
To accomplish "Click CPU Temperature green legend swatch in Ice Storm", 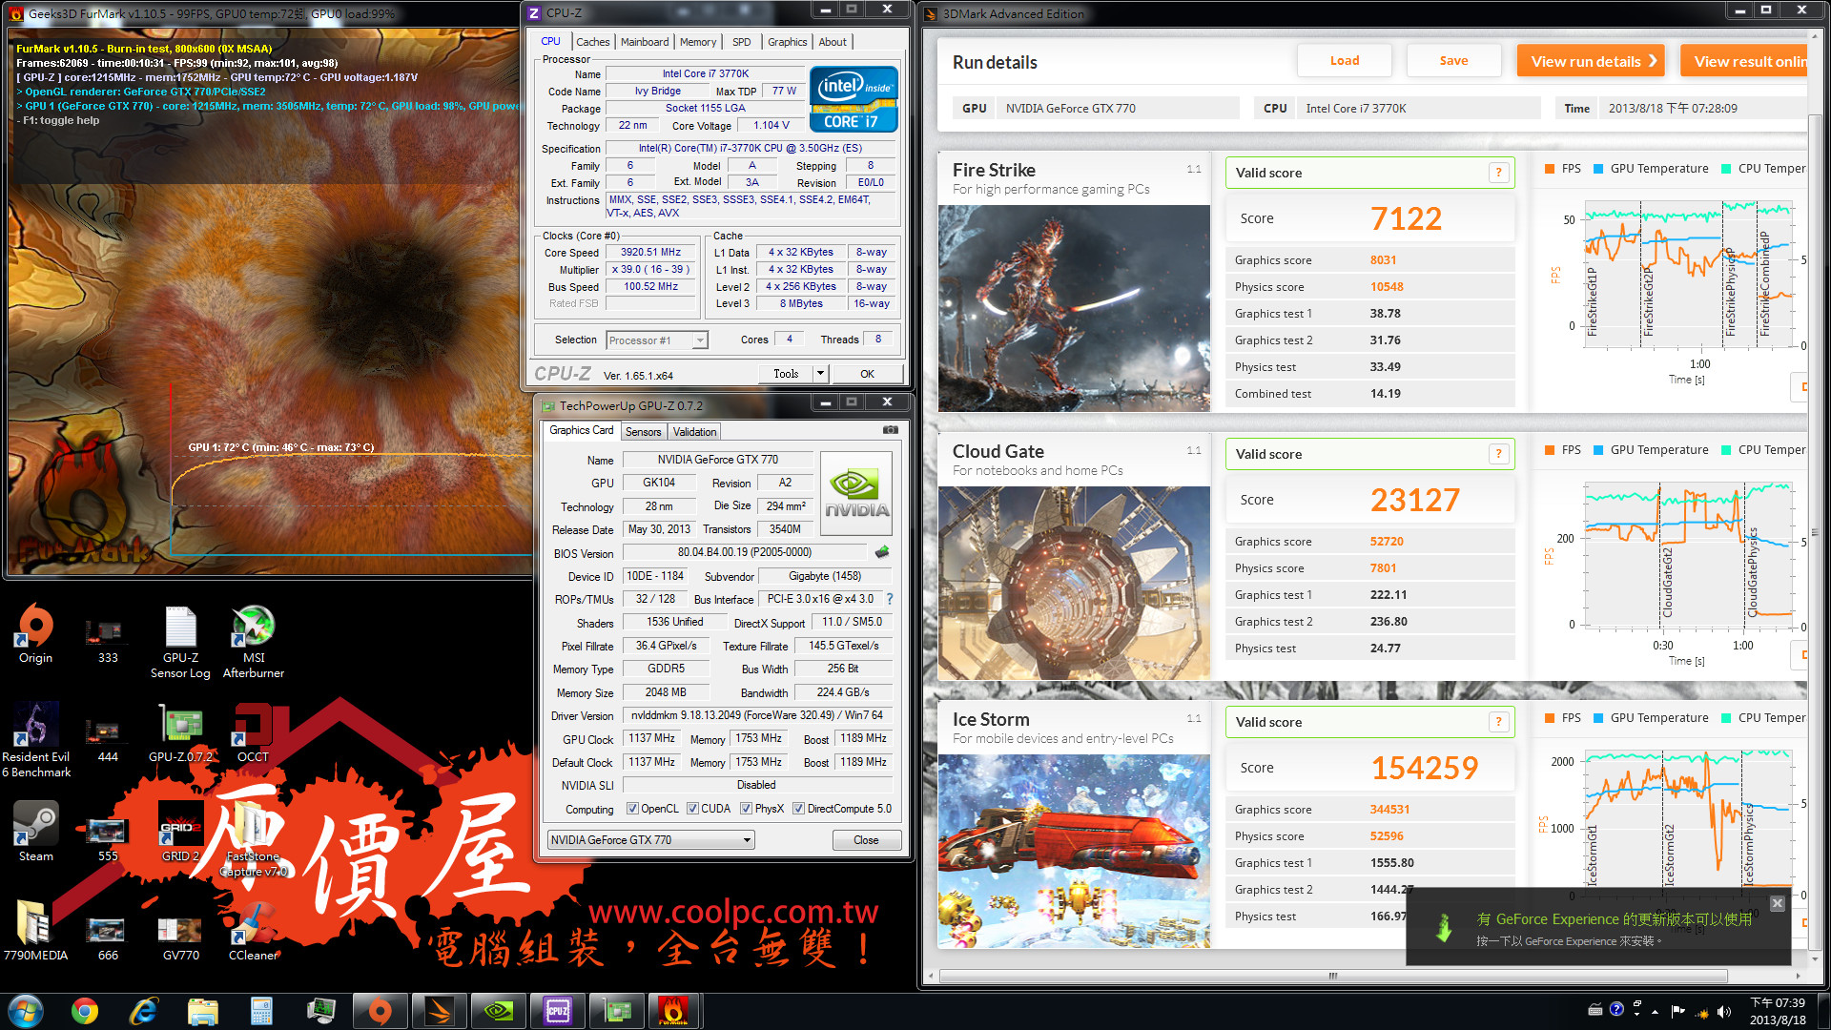I will (x=1726, y=718).
